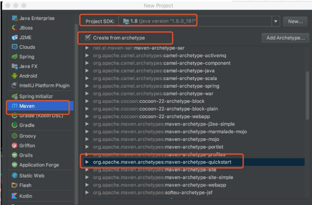312x205 pixels.
Task: Toggle the Create from archetype checkbox
Action: pos(88,38)
